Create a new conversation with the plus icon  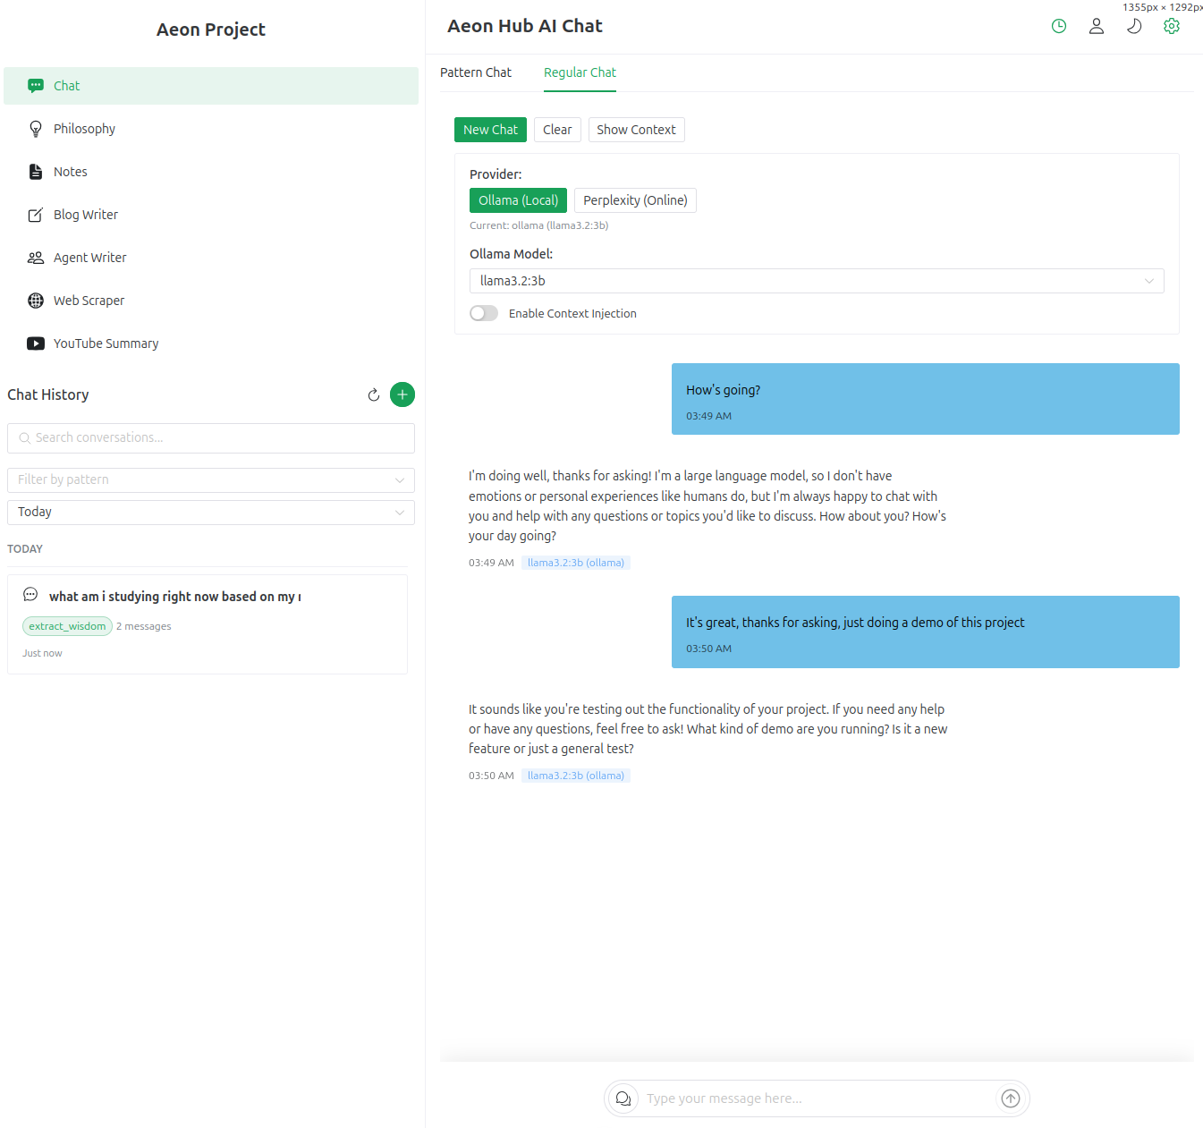[402, 394]
